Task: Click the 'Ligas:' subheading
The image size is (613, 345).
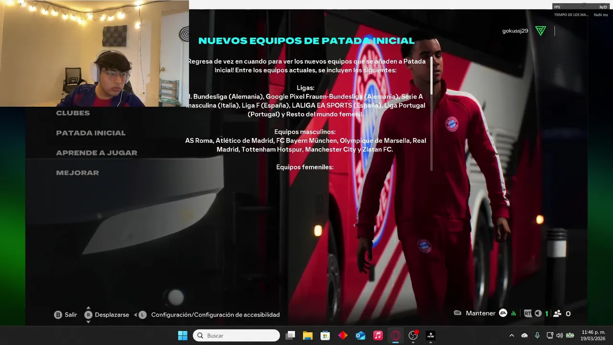Action: pos(306,88)
